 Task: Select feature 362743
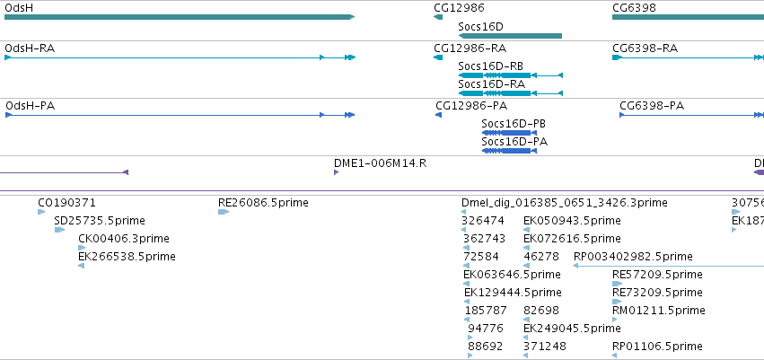point(466,248)
